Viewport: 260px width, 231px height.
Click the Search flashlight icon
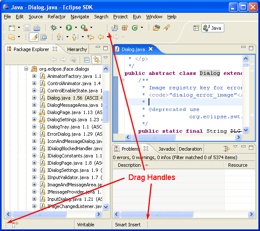pos(166,28)
